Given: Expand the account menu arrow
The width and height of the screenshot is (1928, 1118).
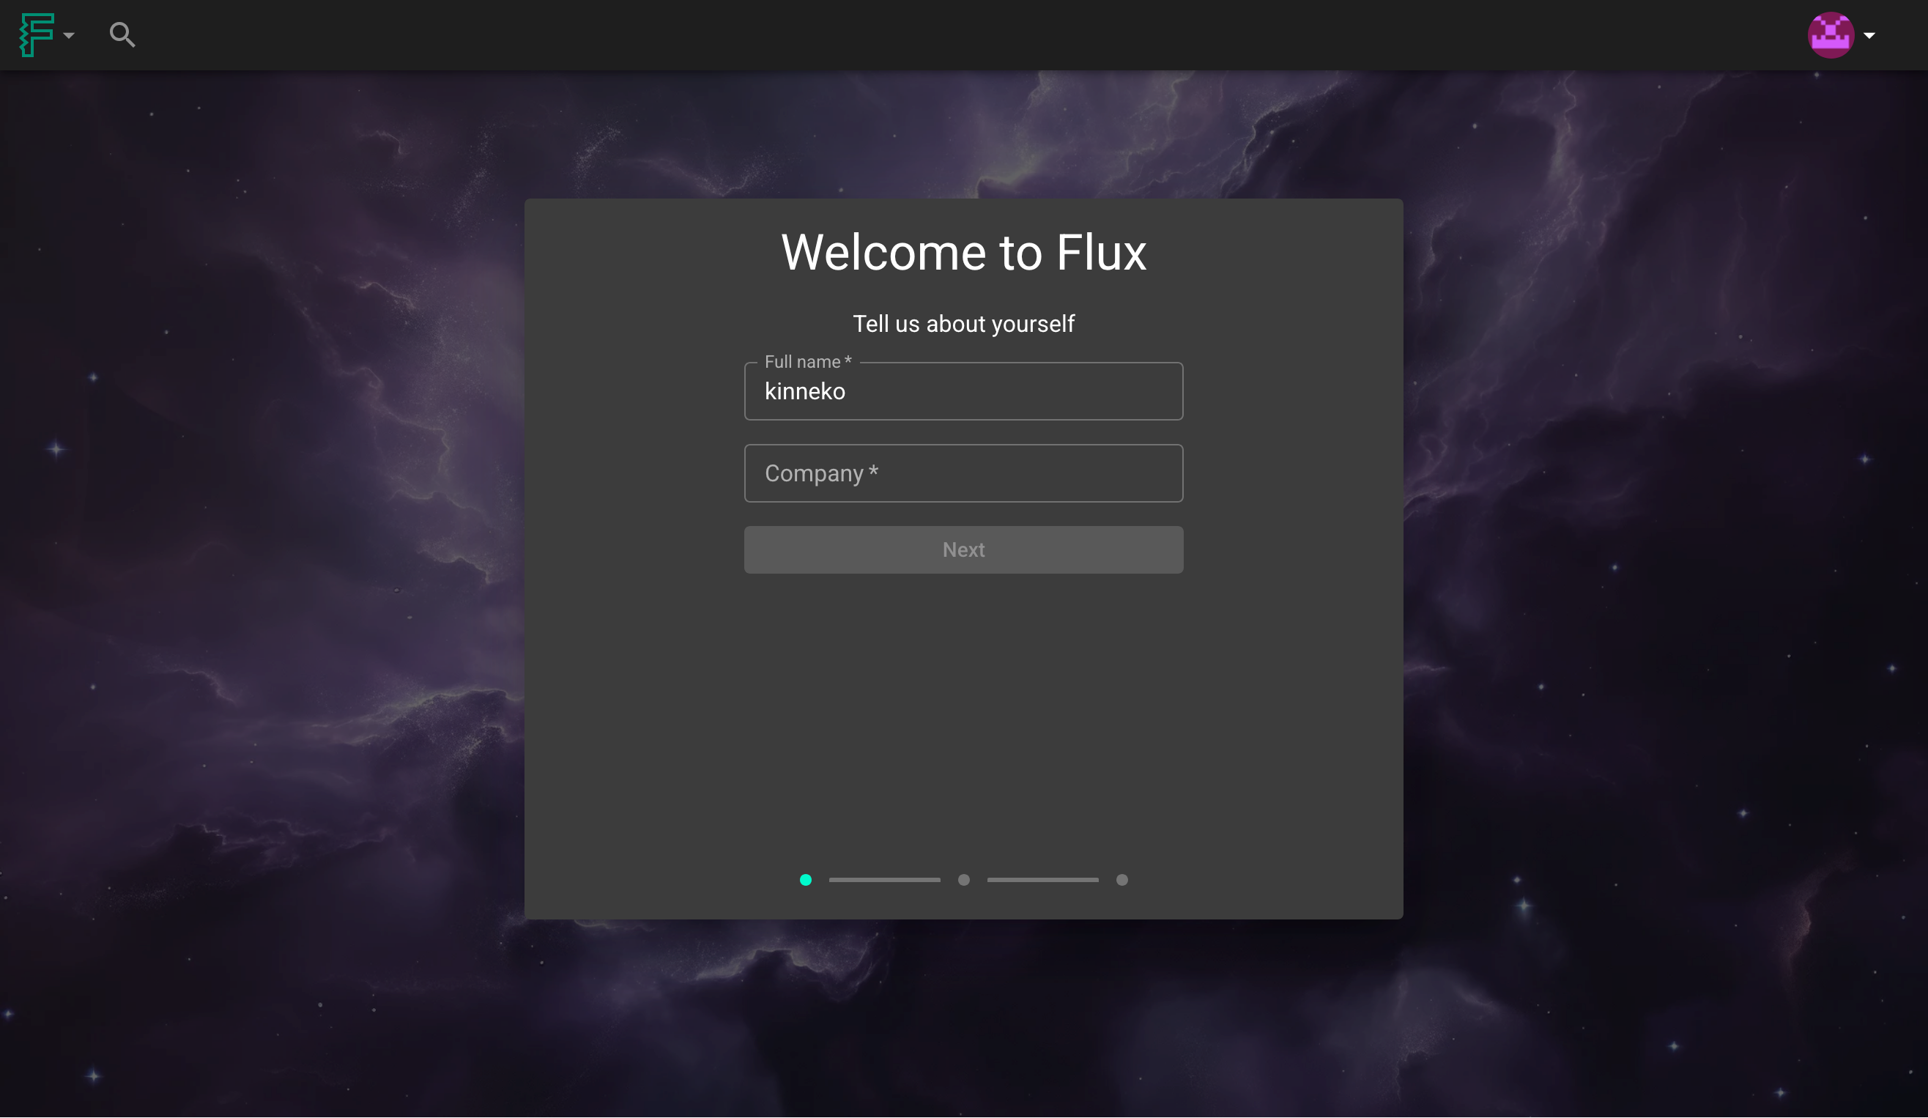Looking at the screenshot, I should point(1869,36).
